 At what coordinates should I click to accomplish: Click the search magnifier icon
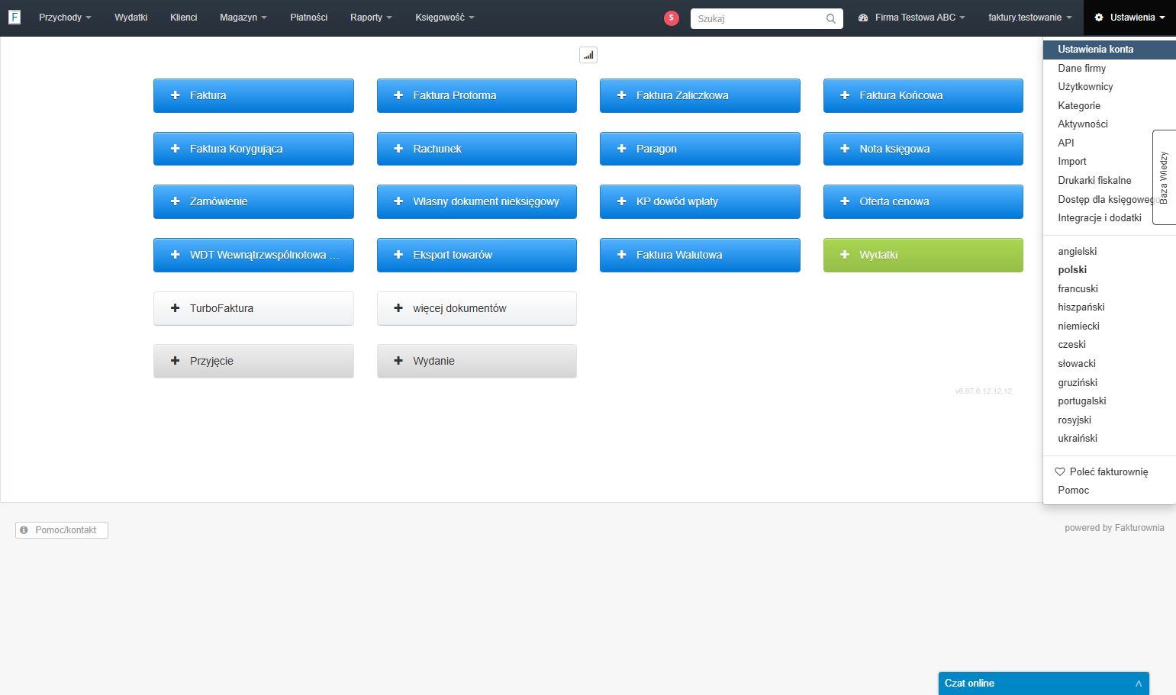pyautogui.click(x=831, y=18)
